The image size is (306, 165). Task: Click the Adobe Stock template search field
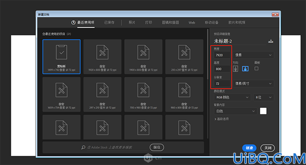(x=117, y=148)
